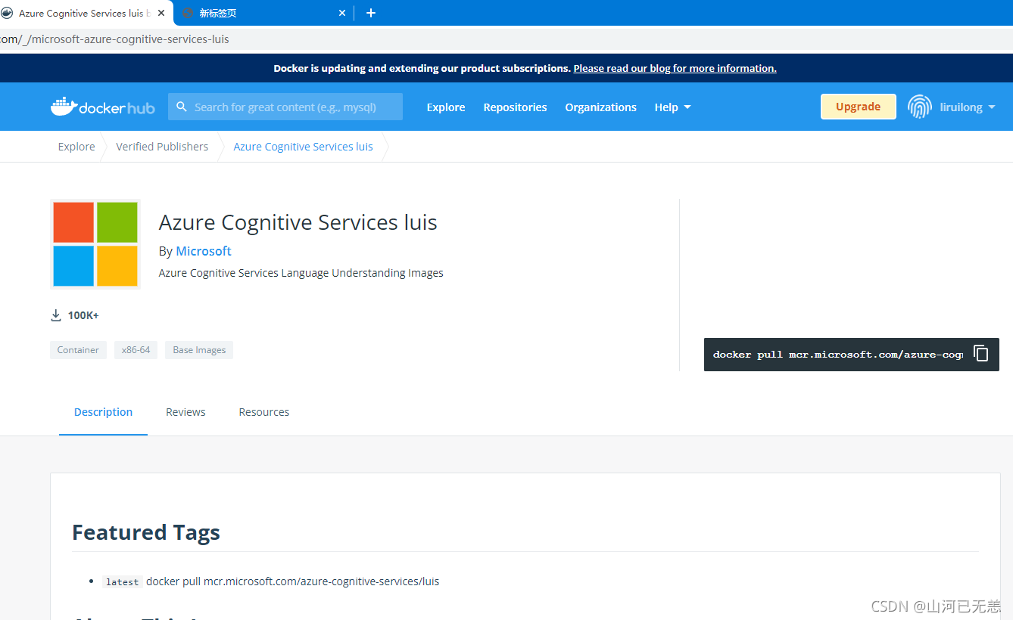Click the Explore breadcrumb
Screen dimensions: 1013x620
(x=76, y=147)
